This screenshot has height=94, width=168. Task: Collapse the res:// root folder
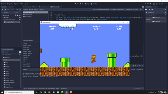click(x=2, y=60)
